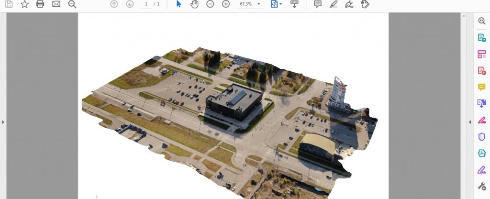Viewport: 490px width, 199px height.
Task: Open Redact pink pen tool in sidebar
Action: (x=482, y=120)
